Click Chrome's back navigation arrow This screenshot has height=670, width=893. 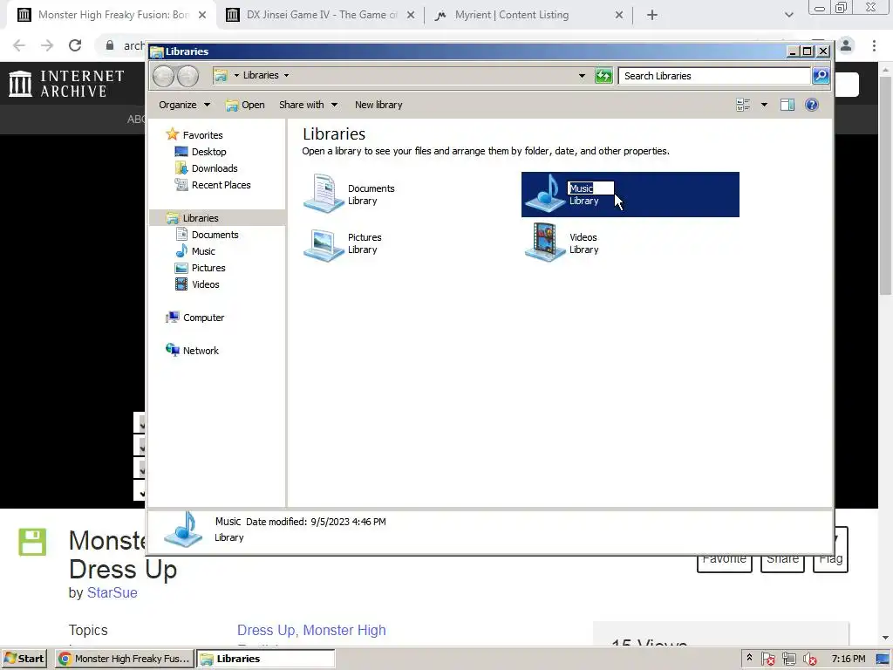(19, 45)
